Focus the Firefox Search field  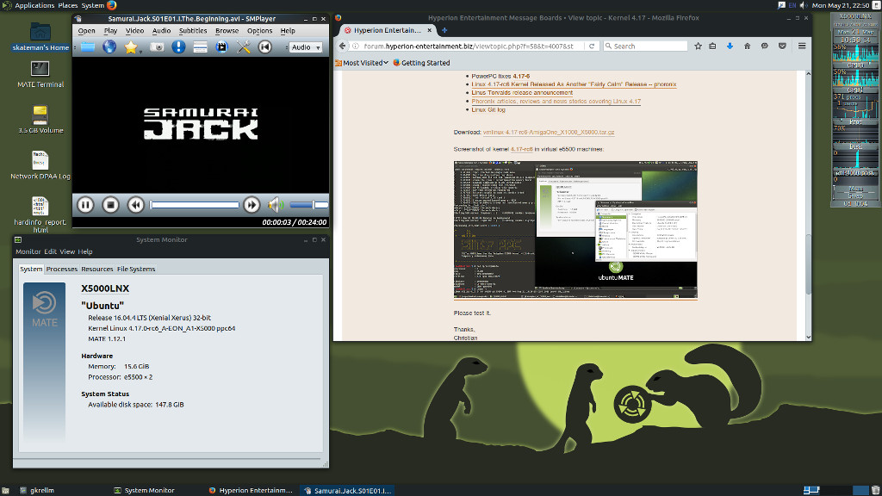pyautogui.click(x=645, y=46)
